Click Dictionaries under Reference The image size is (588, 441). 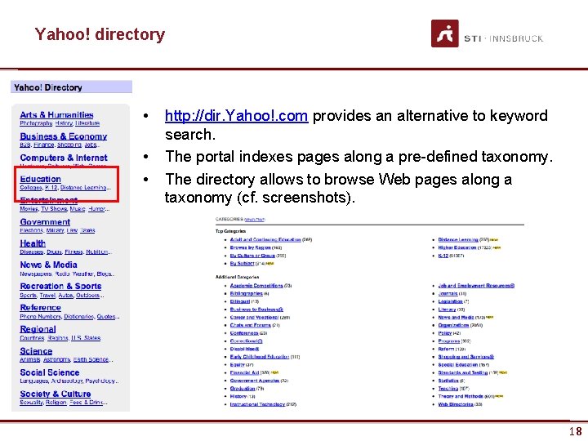pos(78,316)
